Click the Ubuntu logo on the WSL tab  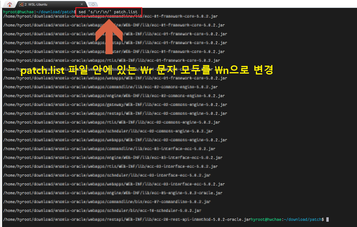point(21,4)
